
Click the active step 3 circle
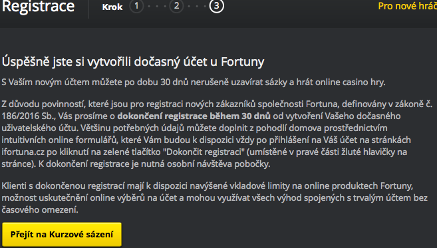pyautogui.click(x=217, y=6)
